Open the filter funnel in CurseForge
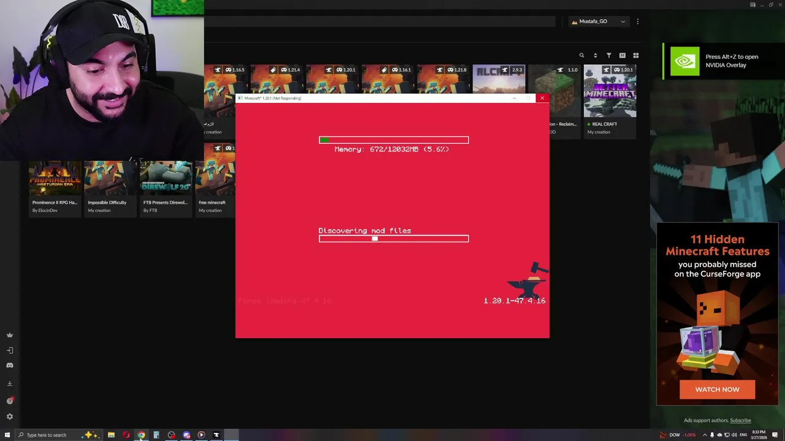Viewport: 785px width, 441px height. coord(609,56)
